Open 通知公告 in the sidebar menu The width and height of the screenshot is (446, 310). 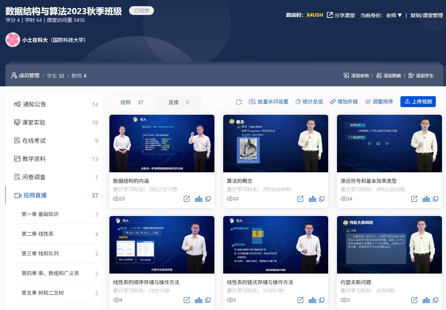coord(35,104)
